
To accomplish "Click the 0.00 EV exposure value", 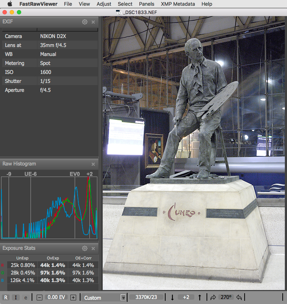I will [56, 298].
